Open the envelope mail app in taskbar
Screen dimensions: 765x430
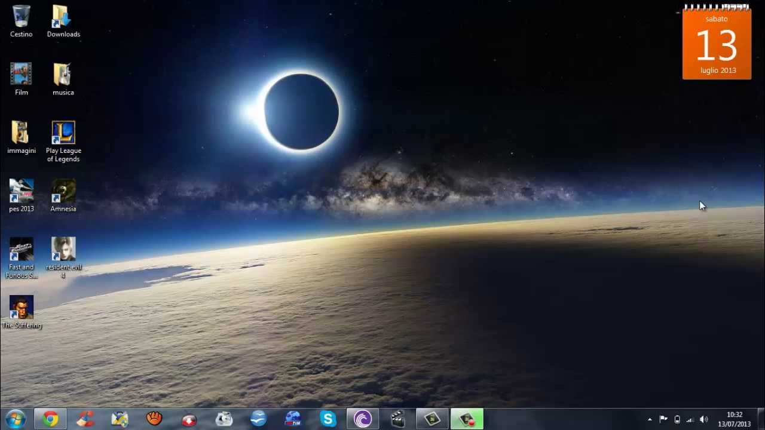coord(120,419)
